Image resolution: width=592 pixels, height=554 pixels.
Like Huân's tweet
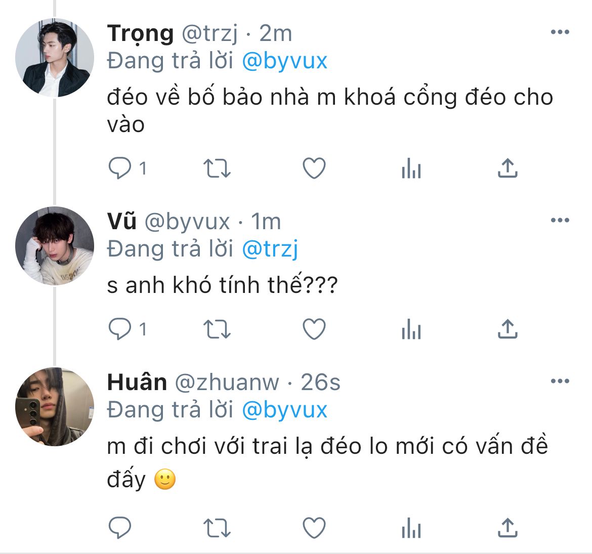314,528
